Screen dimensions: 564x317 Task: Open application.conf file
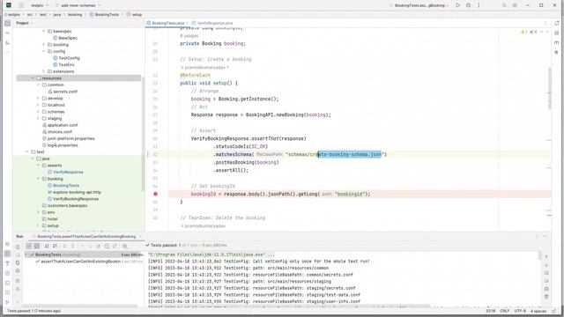tap(60, 125)
